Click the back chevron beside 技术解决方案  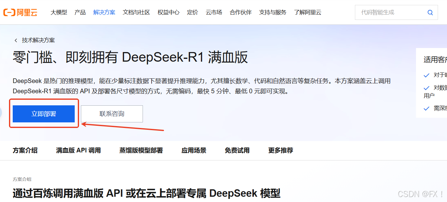(x=16, y=41)
